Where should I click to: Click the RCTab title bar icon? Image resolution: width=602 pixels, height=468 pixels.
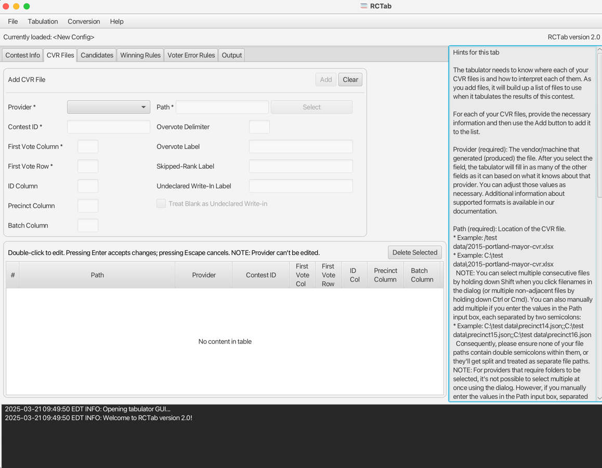(363, 6)
